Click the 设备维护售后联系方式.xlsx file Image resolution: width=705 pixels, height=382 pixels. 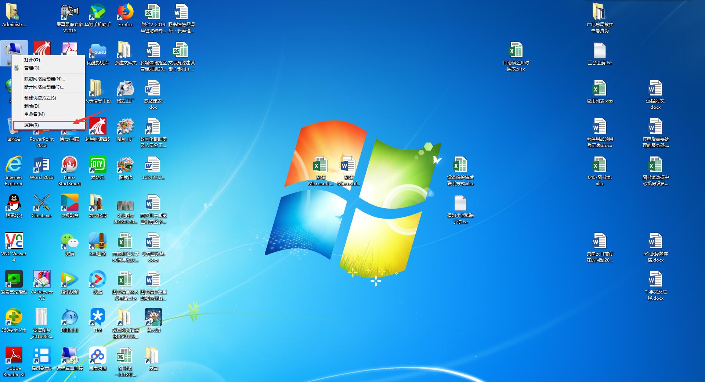pos(460,171)
